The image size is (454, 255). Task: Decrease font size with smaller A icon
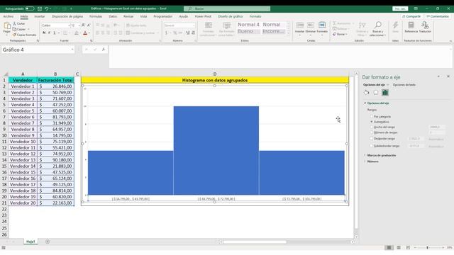[x=89, y=25]
